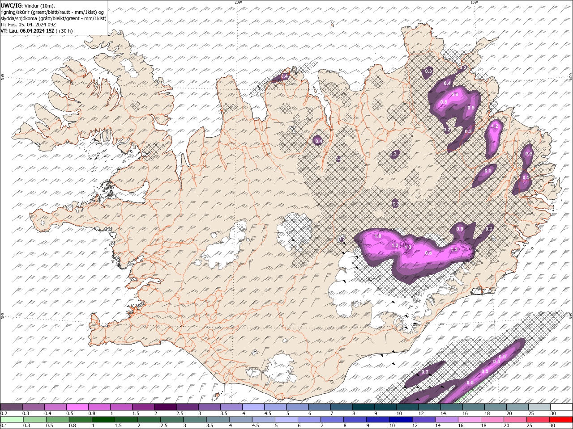Click the 'IT: Fös. 05. 04. 2024 09Z' line
Screen dimensions: 573x429
(x=28, y=25)
